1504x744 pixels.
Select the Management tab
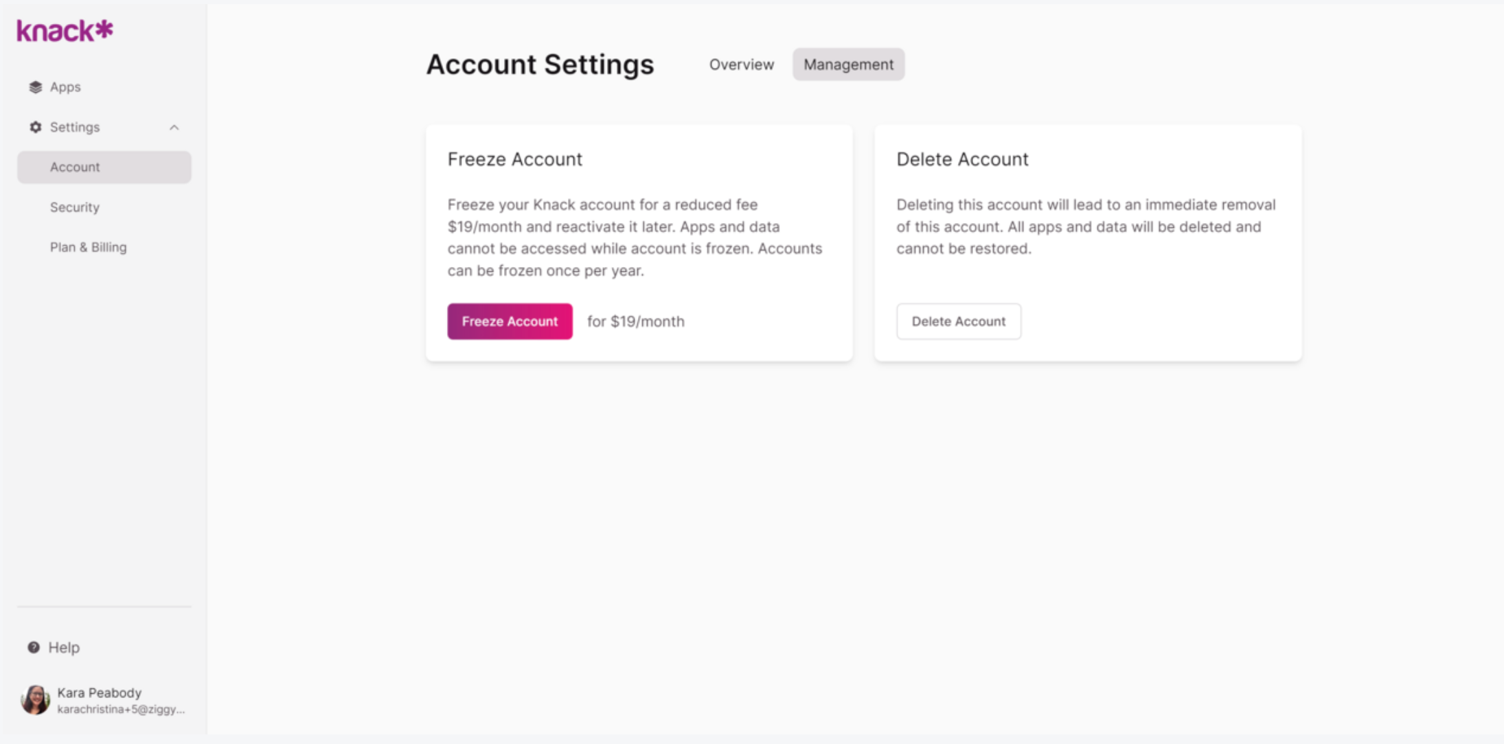click(849, 65)
